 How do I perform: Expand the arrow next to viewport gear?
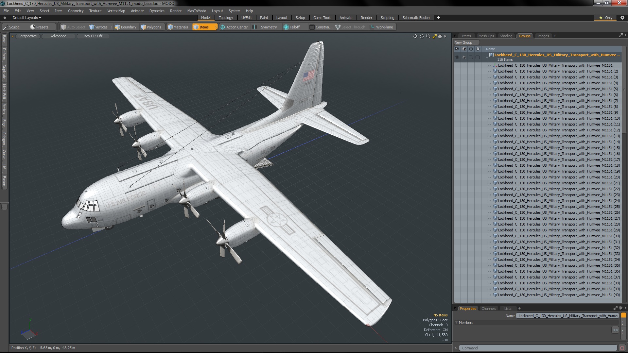445,36
